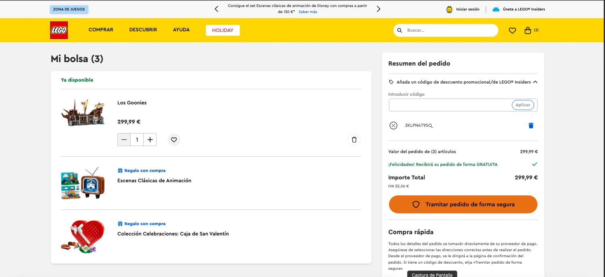Image resolution: width=605 pixels, height=277 pixels.
Task: Add Los Goonies to wishlist
Action: coord(174,140)
